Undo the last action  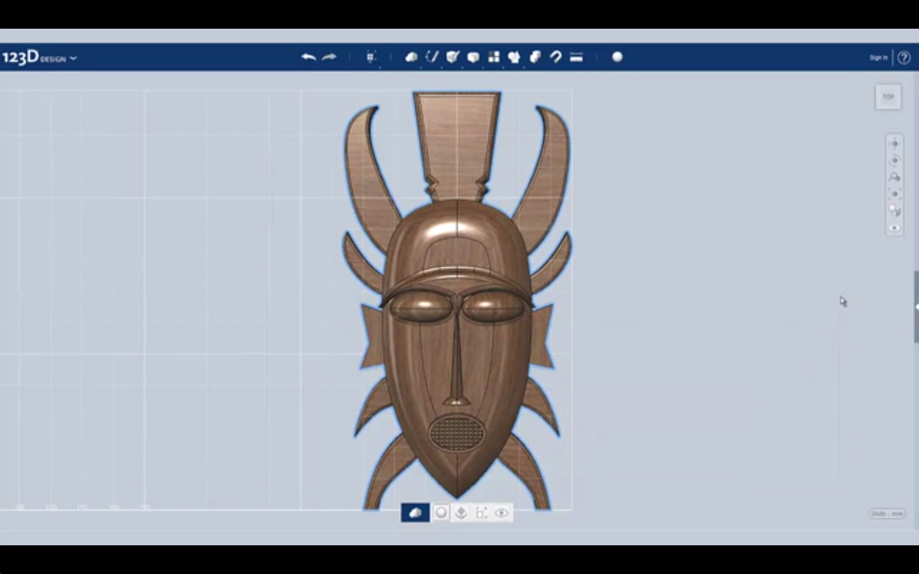coord(309,57)
